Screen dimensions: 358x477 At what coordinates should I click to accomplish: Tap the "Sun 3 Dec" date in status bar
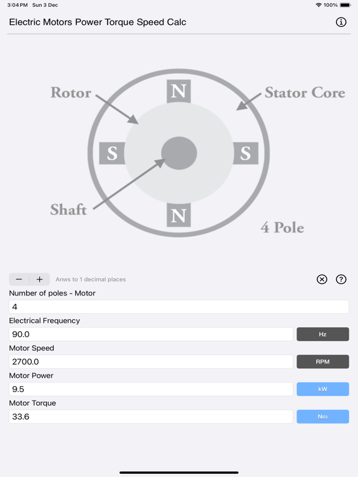(45, 5)
